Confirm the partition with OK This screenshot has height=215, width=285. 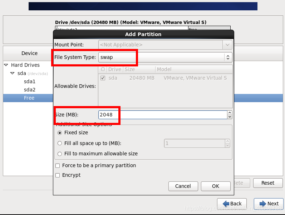coord(216,186)
